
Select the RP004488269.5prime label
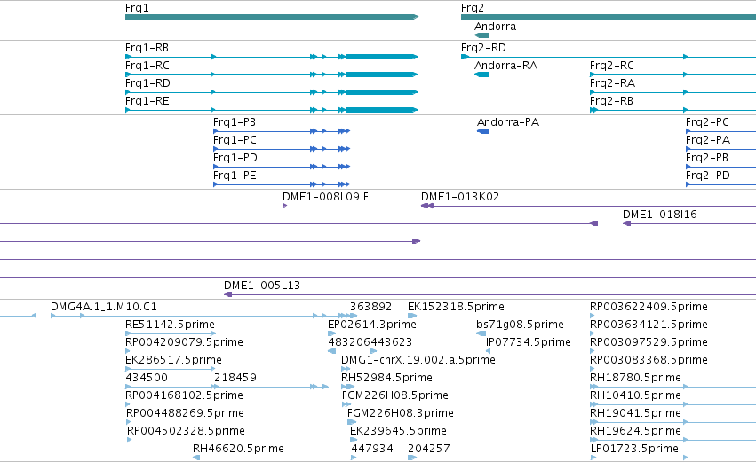(185, 413)
